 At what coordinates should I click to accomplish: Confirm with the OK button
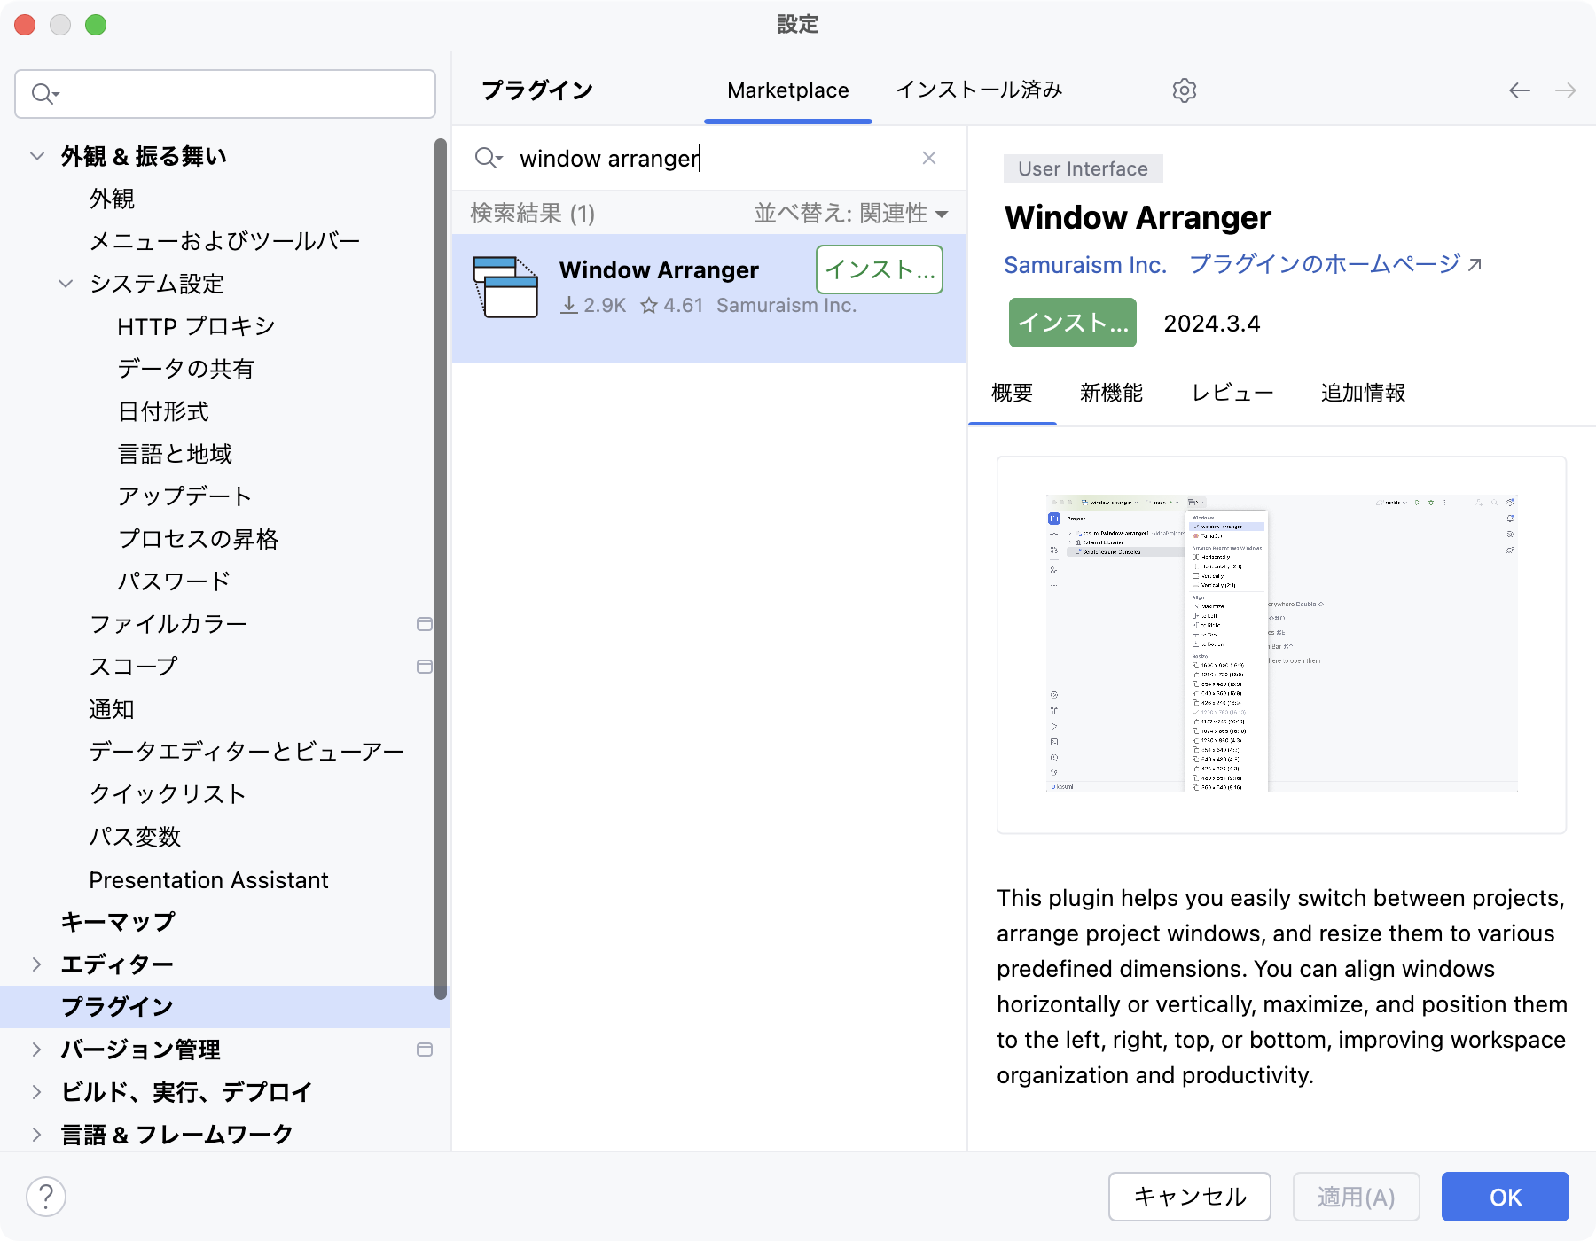pyautogui.click(x=1506, y=1197)
